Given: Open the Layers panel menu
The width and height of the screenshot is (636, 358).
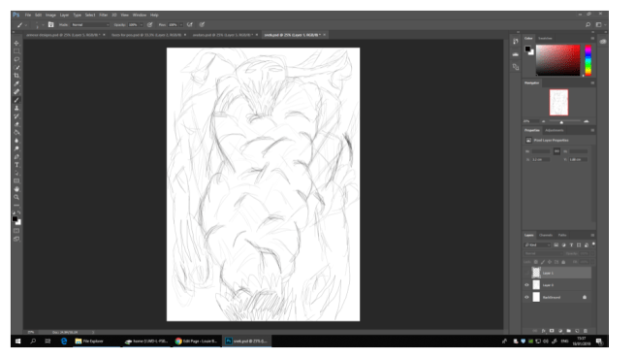Looking at the screenshot, I should [x=592, y=235].
